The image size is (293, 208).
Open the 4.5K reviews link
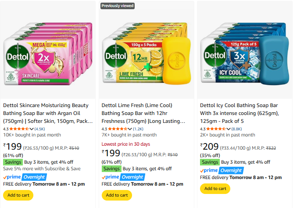click(39, 129)
